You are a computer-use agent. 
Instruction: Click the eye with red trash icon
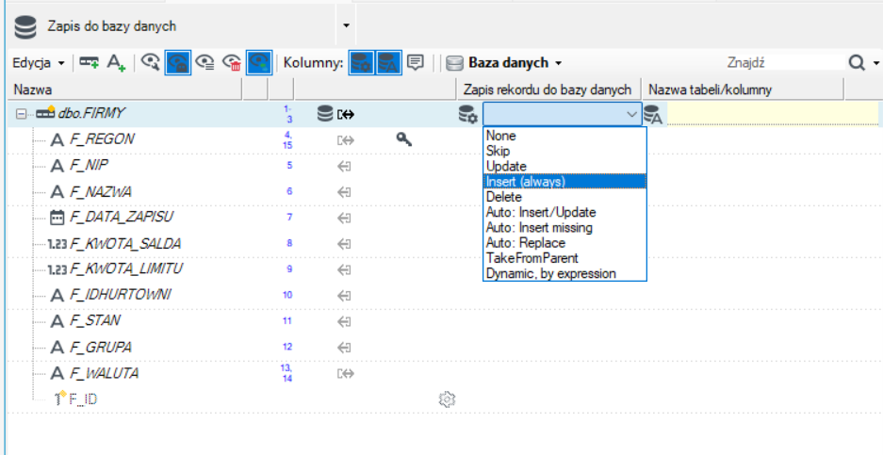(232, 62)
